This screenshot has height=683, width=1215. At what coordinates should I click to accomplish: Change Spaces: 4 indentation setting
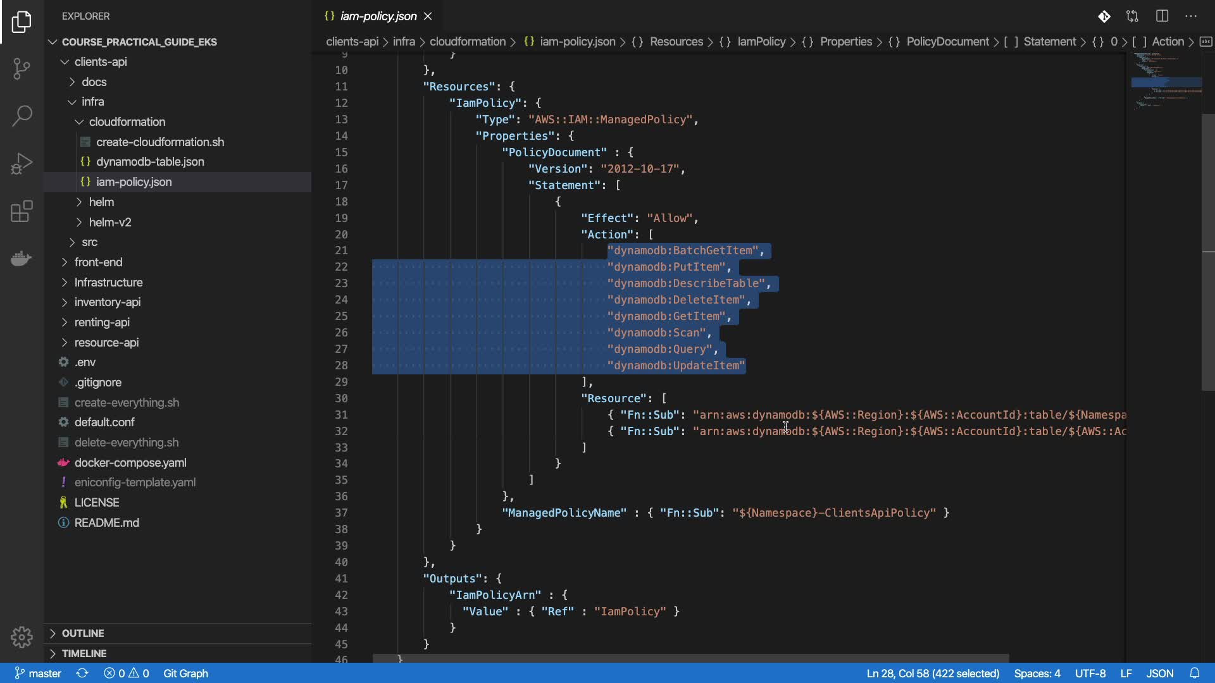click(x=1037, y=674)
